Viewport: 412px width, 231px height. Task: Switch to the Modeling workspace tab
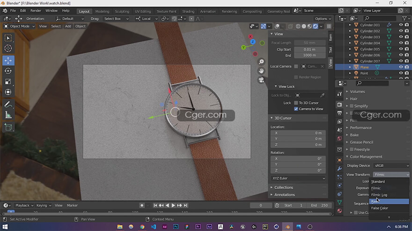[x=102, y=12]
